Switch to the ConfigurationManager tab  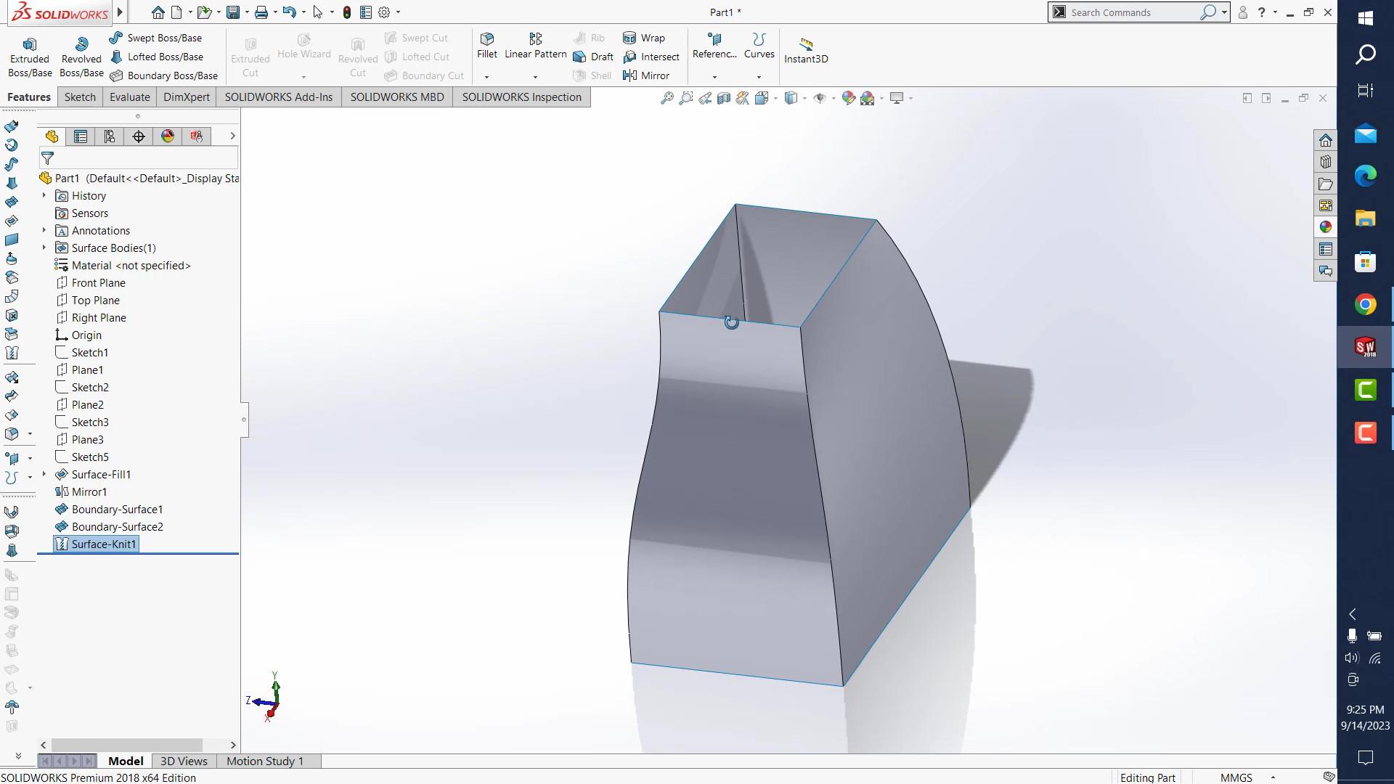[110, 136]
